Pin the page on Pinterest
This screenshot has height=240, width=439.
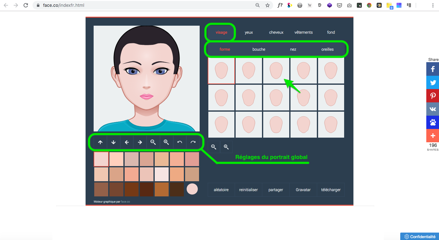point(433,96)
